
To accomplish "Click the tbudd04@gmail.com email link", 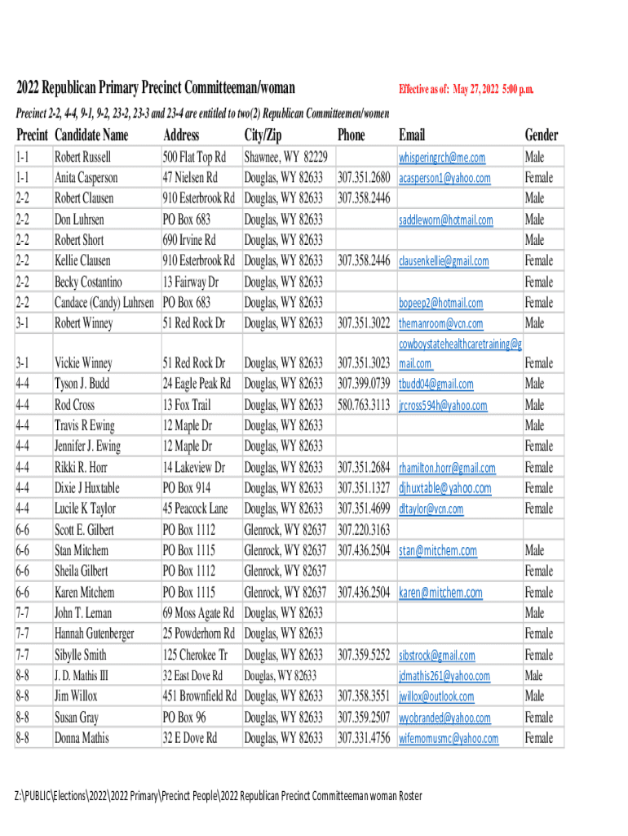I will point(436,384).
